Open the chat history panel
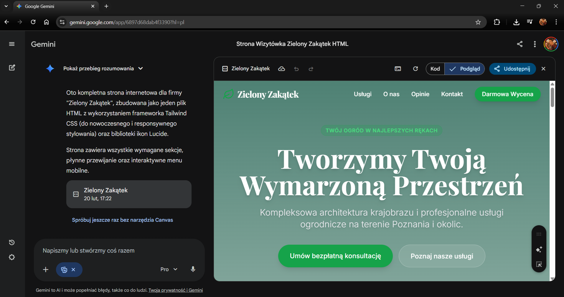The height and width of the screenshot is (297, 564). tap(12, 242)
